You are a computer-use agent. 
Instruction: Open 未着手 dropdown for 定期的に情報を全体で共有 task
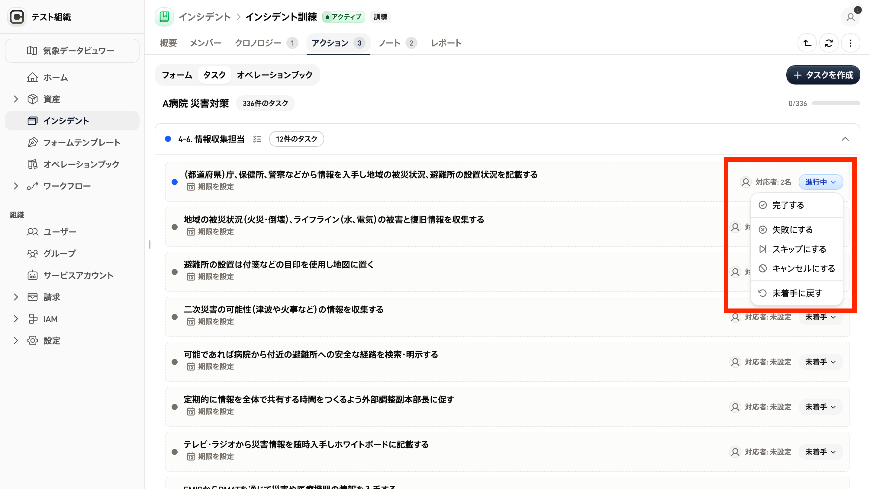[821, 407]
